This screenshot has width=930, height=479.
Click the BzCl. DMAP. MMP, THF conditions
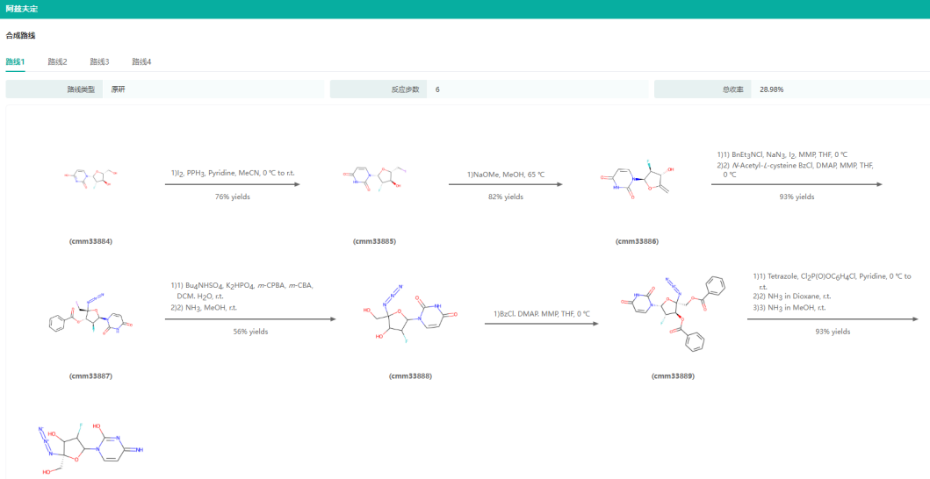tap(542, 313)
